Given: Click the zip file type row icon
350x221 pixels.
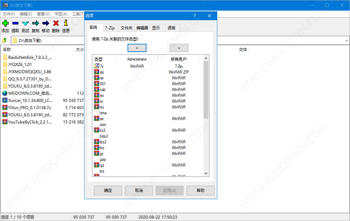Looking at the screenshot, I should point(97,72).
